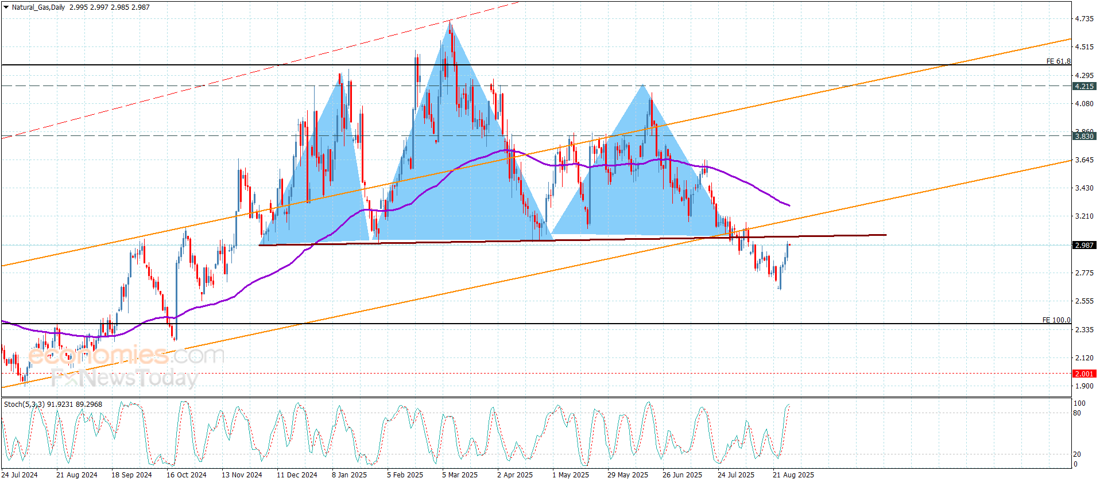Click the Stoch(5,3,3) indicator label
Image resolution: width=1100 pixels, height=482 pixels.
(x=24, y=404)
